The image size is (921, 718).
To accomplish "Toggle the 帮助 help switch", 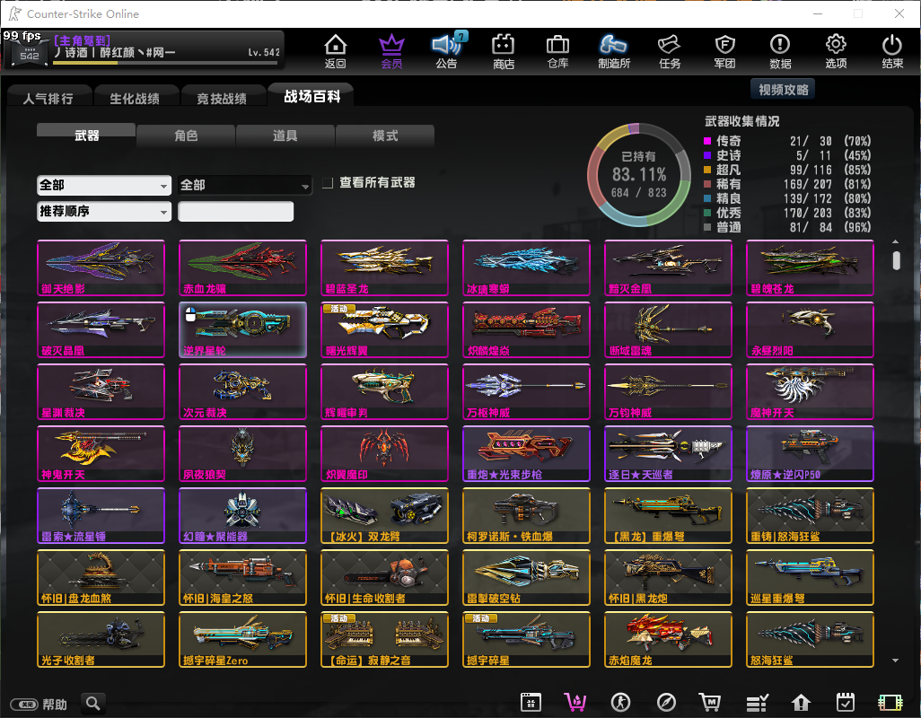I will point(26,704).
